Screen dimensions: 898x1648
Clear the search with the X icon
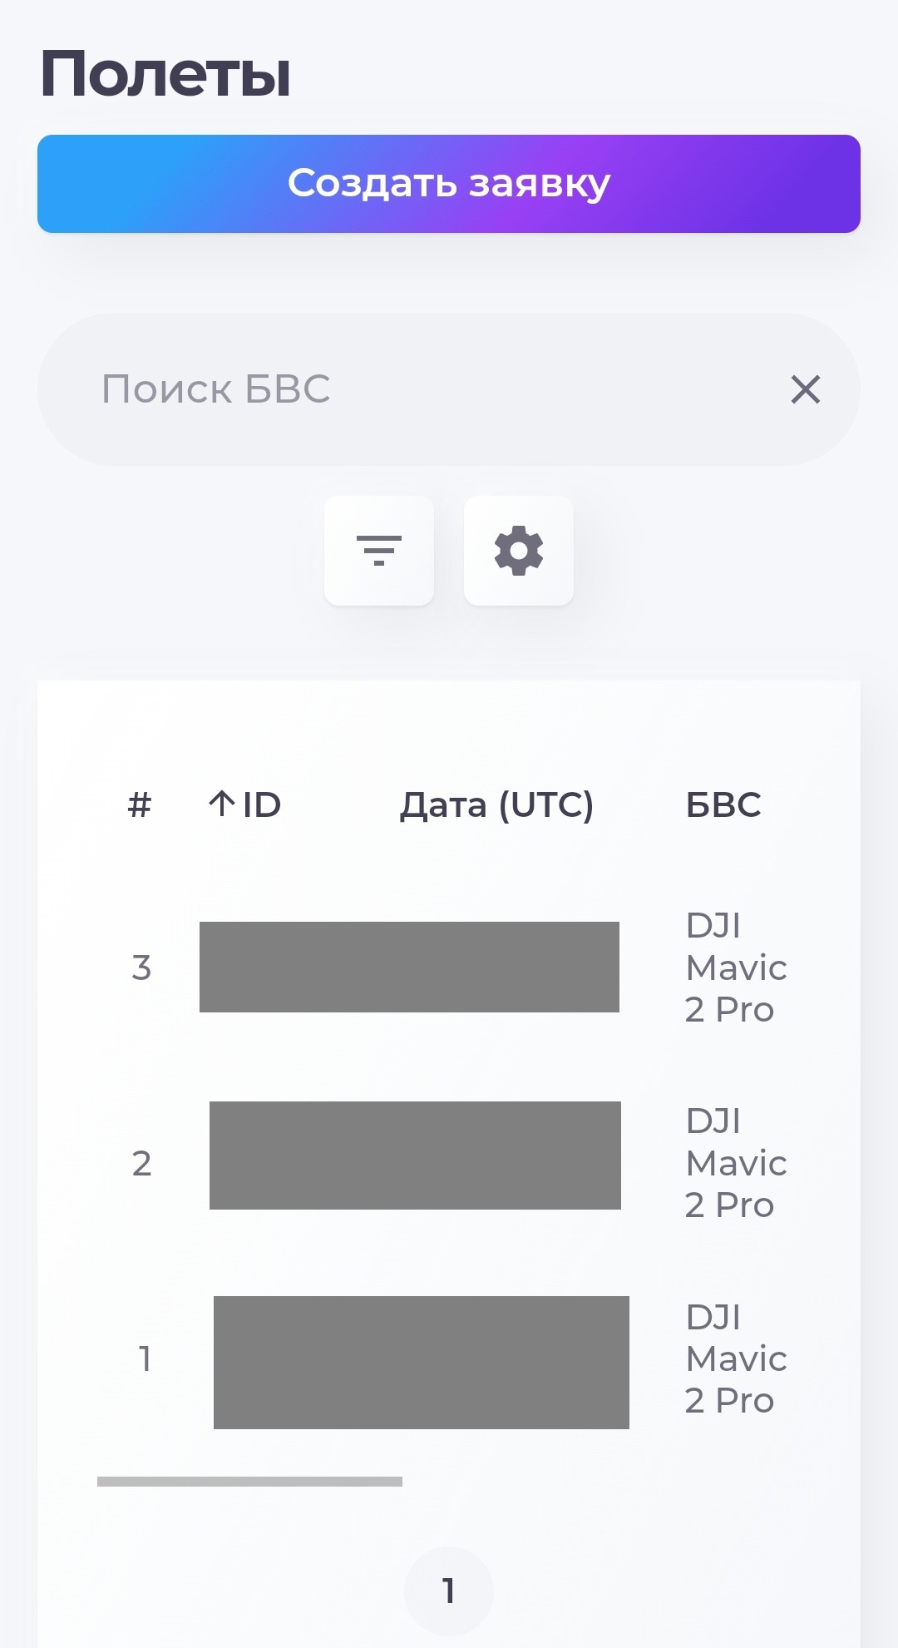pos(805,389)
